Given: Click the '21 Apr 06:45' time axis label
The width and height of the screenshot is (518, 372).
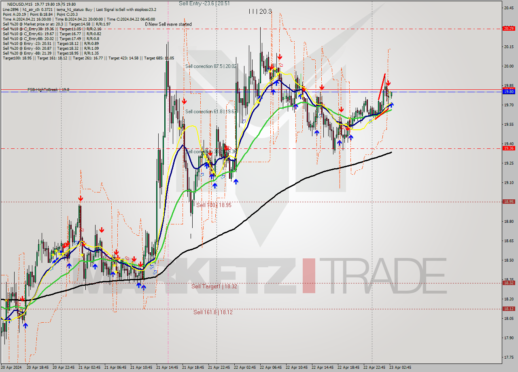Looking at the screenshot, I should (115, 368).
